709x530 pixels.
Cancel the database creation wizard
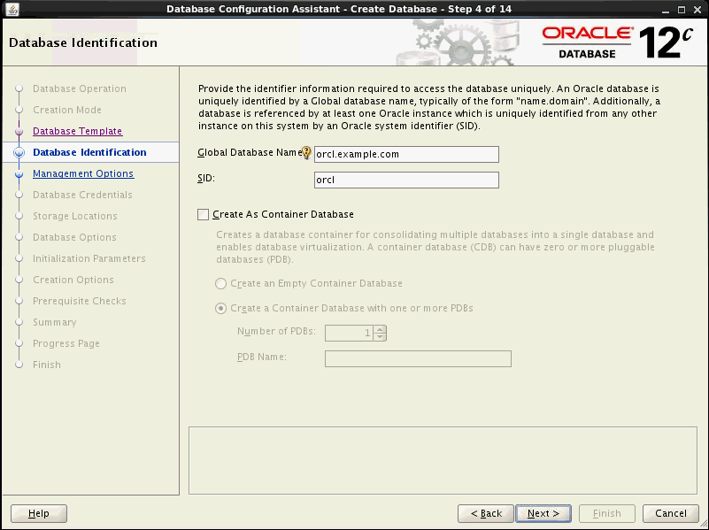[x=671, y=513]
